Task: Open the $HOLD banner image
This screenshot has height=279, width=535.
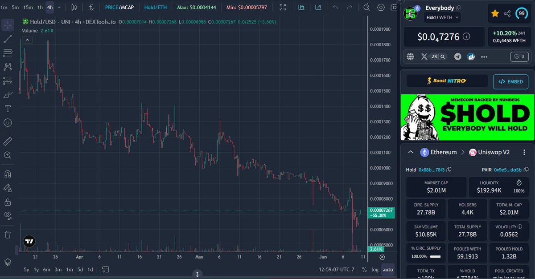Action: pos(467,117)
